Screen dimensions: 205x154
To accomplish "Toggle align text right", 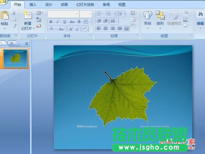I will coord(113,29).
